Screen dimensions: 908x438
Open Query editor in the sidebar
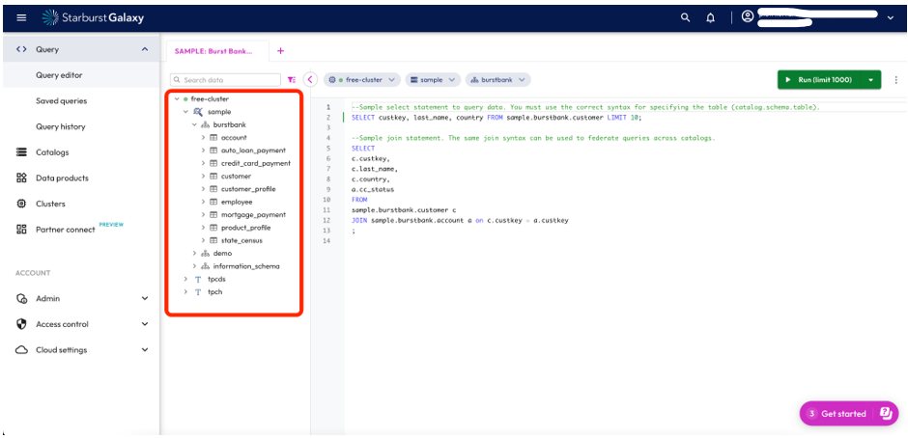pos(59,75)
